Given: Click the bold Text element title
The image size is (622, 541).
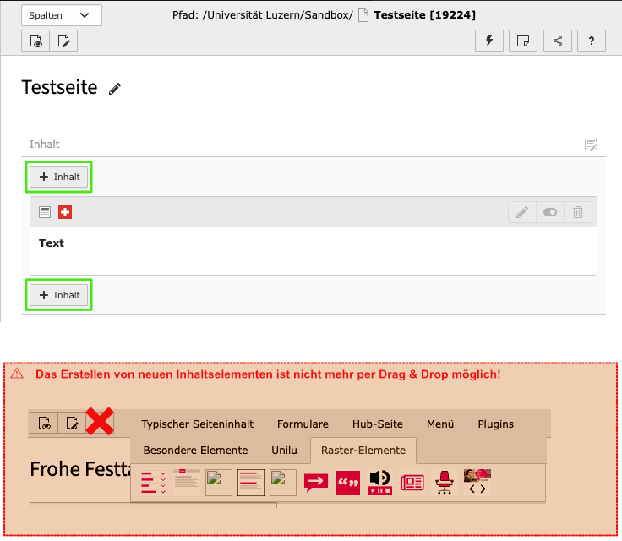Looking at the screenshot, I should point(52,243).
